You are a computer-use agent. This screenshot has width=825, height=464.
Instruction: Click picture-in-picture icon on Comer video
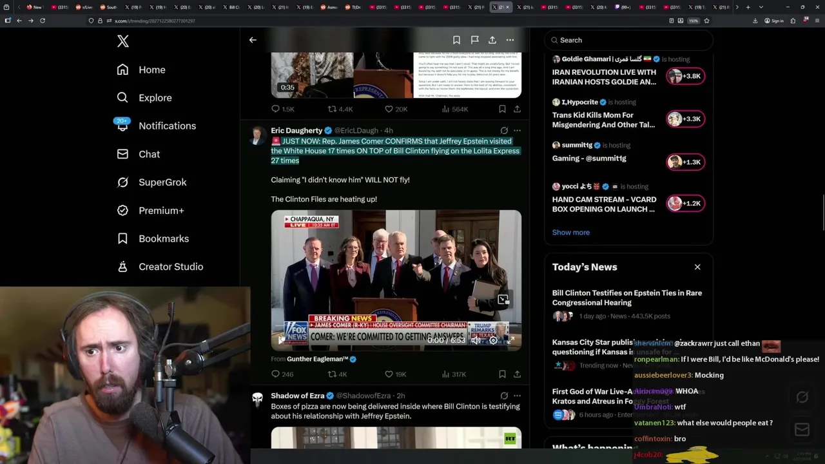(503, 299)
